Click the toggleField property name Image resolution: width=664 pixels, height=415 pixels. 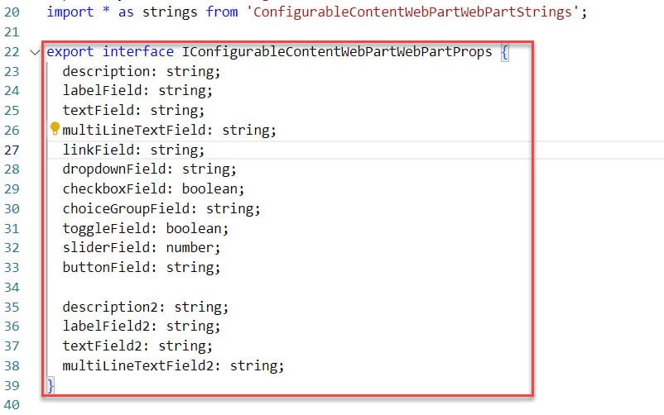click(x=106, y=228)
